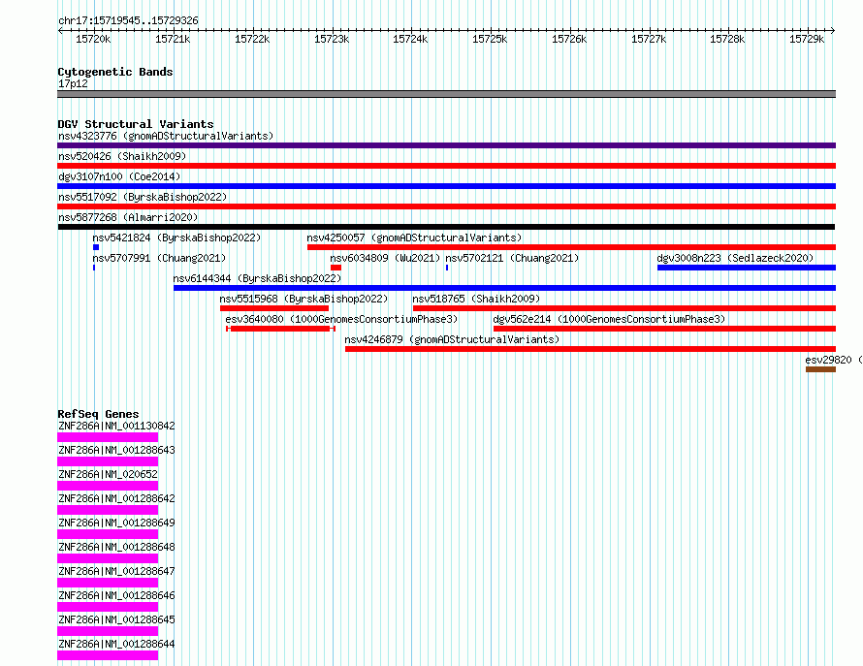Open variant nsv4323776 (gnomADStructuralVariants) label
Image resolution: width=863 pixels, height=666 pixels.
coord(166,136)
